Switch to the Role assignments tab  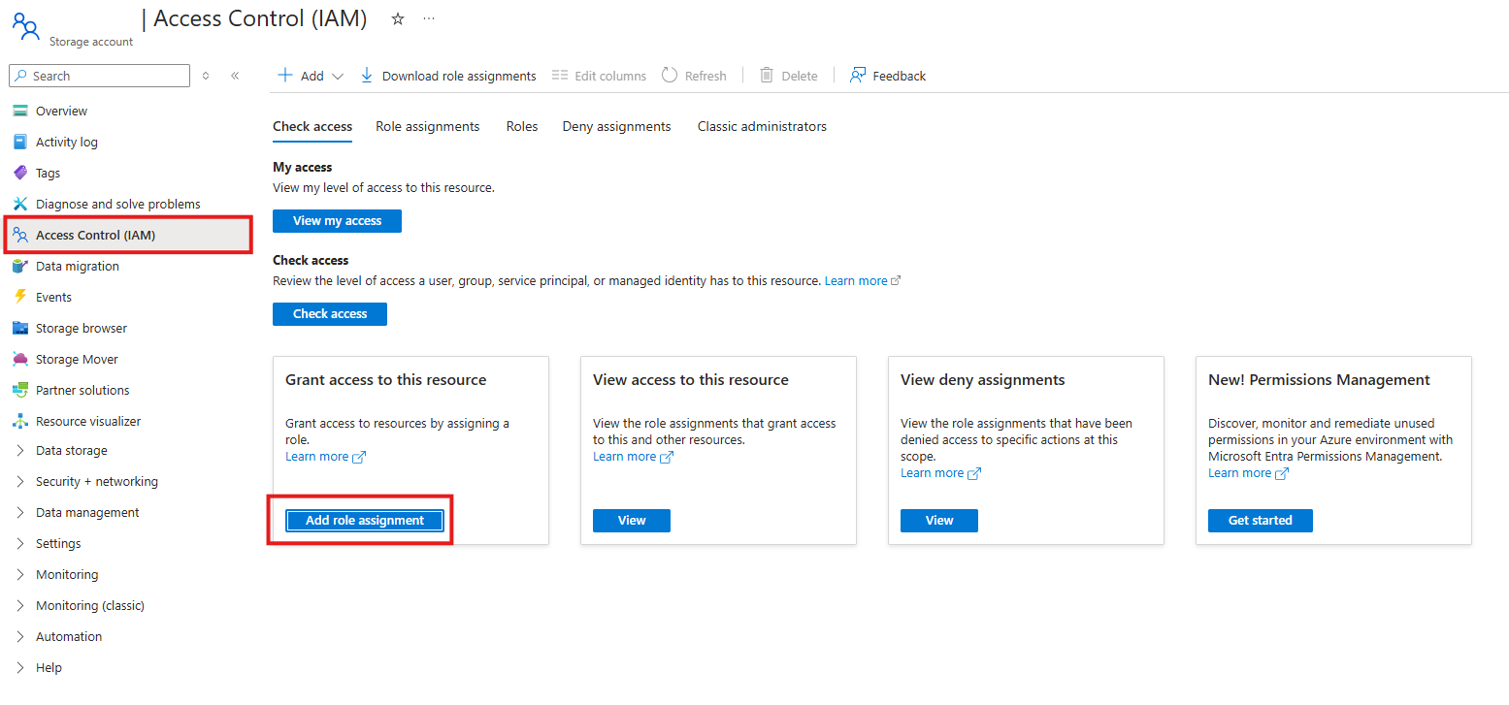coord(428,126)
